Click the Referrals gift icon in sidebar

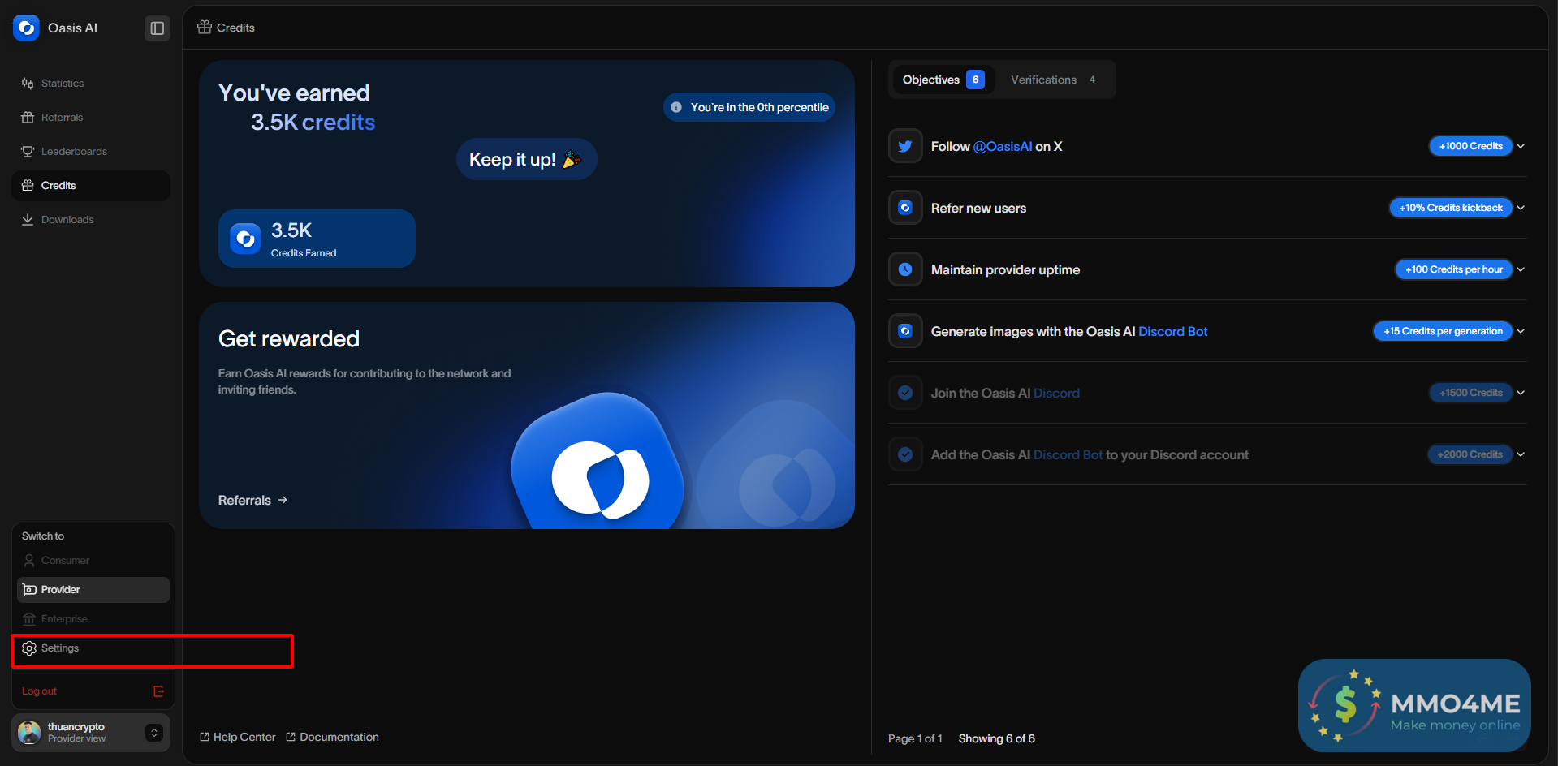click(28, 118)
